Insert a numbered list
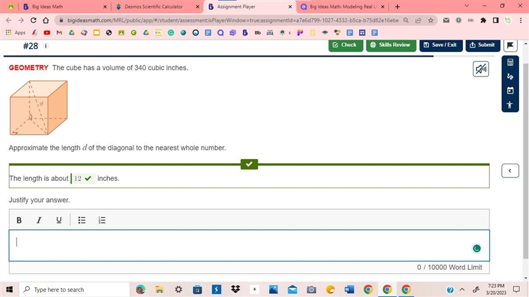 [x=102, y=220]
